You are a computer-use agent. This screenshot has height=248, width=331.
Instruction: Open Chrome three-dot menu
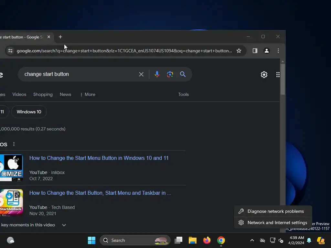278,51
